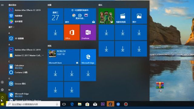
Task: Open the calendar tile showing 27
Action: click(x=55, y=16)
